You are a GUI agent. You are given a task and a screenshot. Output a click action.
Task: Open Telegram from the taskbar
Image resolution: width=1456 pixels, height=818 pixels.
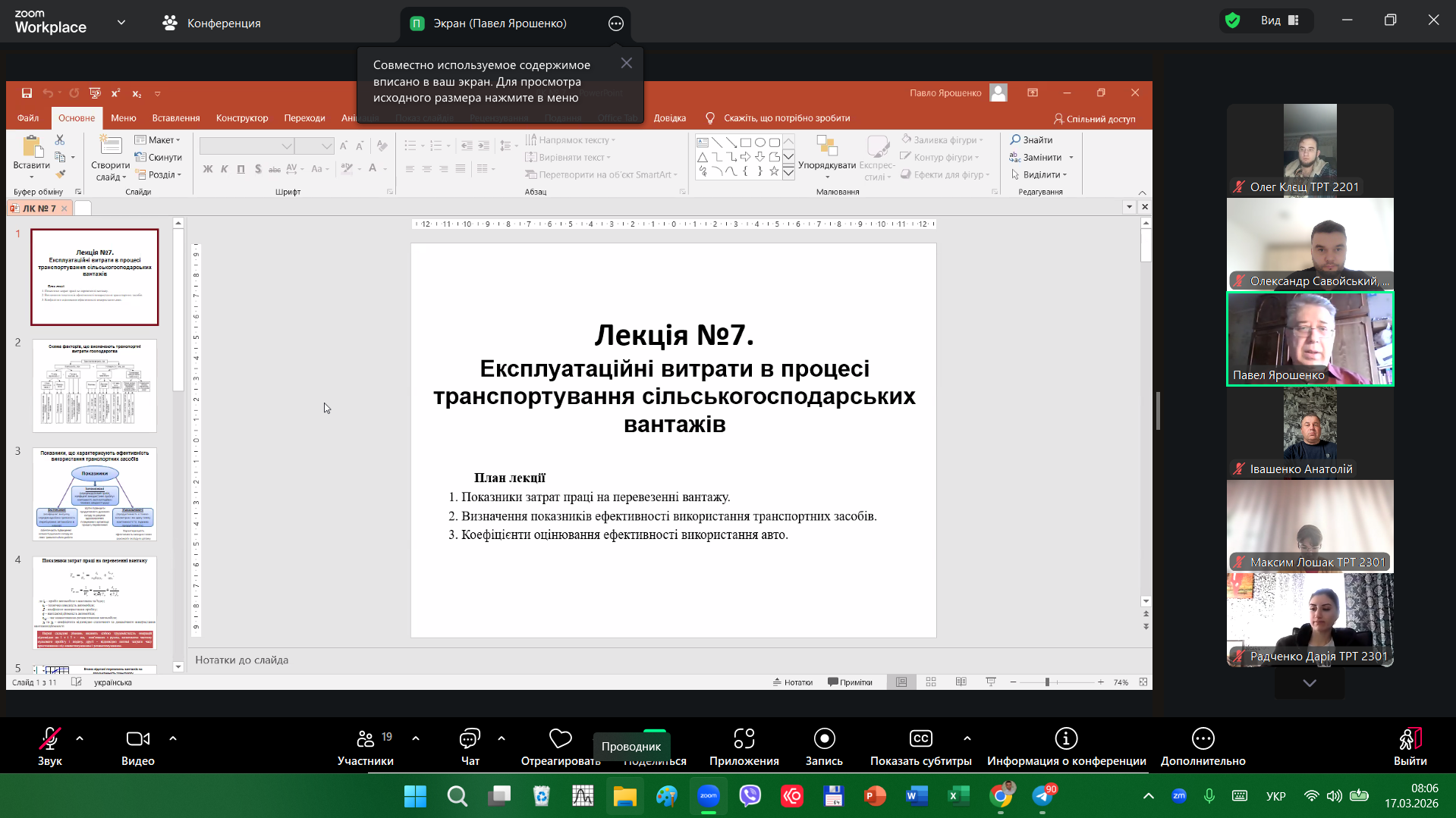pos(1042,796)
